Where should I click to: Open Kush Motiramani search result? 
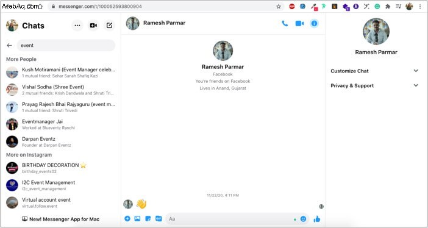pyautogui.click(x=60, y=73)
